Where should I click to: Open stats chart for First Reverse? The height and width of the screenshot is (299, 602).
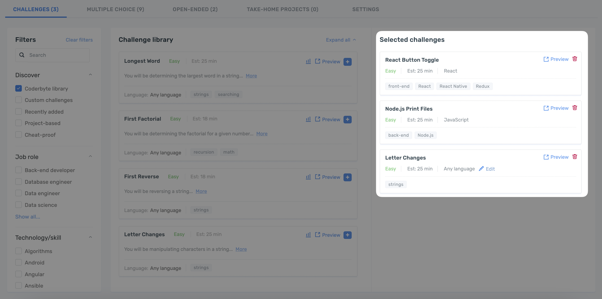click(x=308, y=177)
